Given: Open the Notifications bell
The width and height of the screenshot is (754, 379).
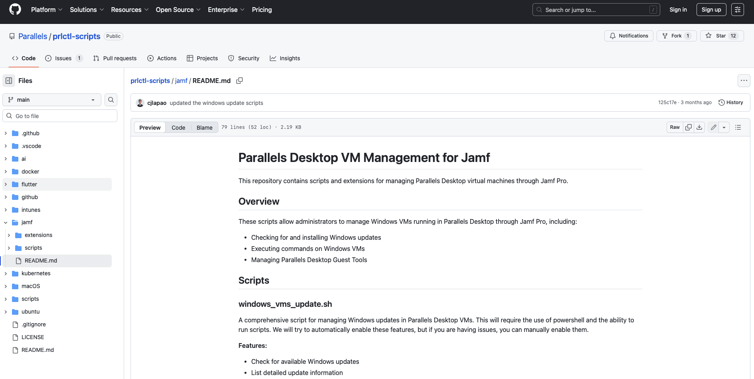Looking at the screenshot, I should click(x=629, y=36).
